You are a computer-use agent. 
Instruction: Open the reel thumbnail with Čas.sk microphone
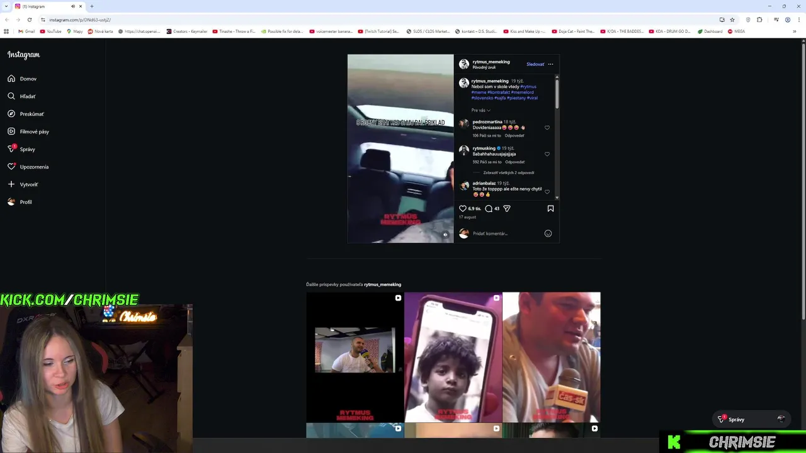click(x=551, y=357)
